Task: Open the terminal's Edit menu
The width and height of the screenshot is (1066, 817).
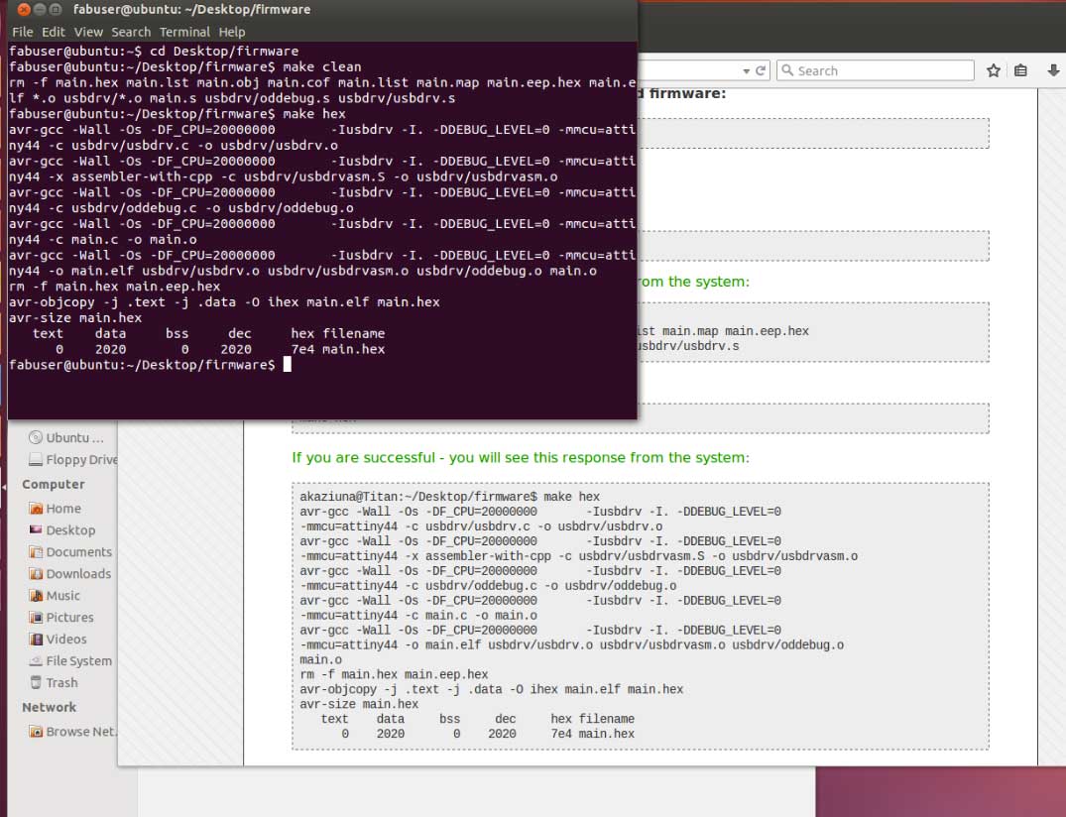Action: (x=53, y=32)
